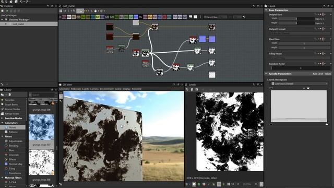Image resolution: width=334 pixels, height=188 pixels.
Task: Click the green channel icon in 2D view footer
Action: [199, 184]
